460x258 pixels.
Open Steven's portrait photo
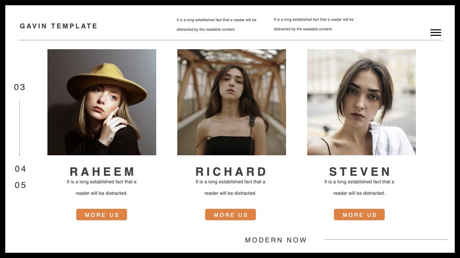tap(361, 102)
